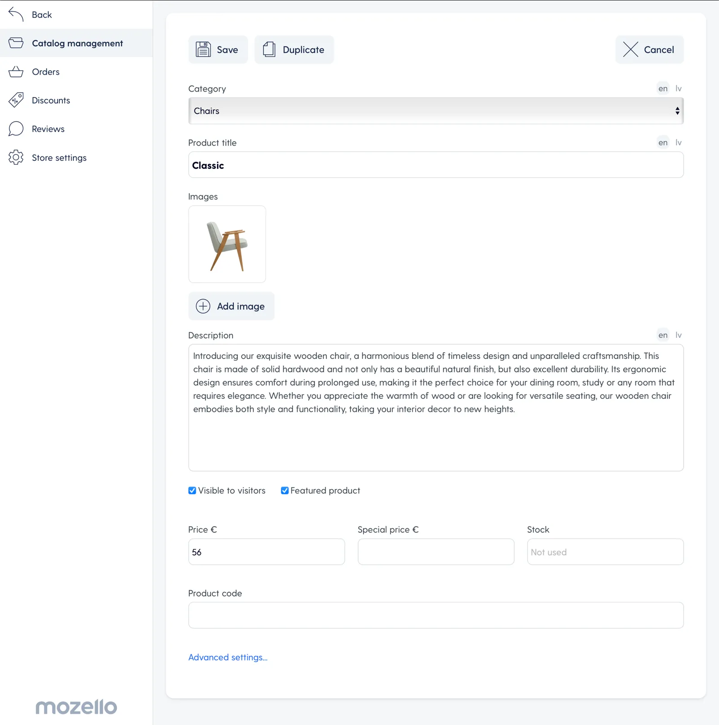Cancel editing with the Cancel label
719x725 pixels.
(659, 50)
